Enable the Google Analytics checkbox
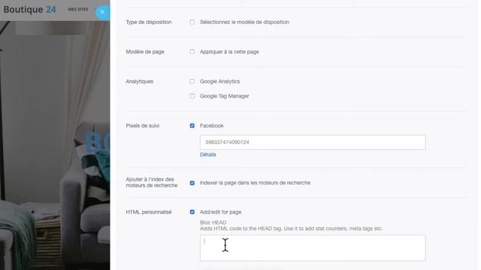This screenshot has height=270, width=481. point(192,82)
